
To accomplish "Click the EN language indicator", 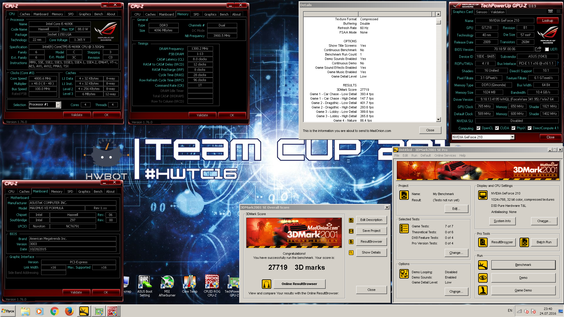I will tap(510, 311).
